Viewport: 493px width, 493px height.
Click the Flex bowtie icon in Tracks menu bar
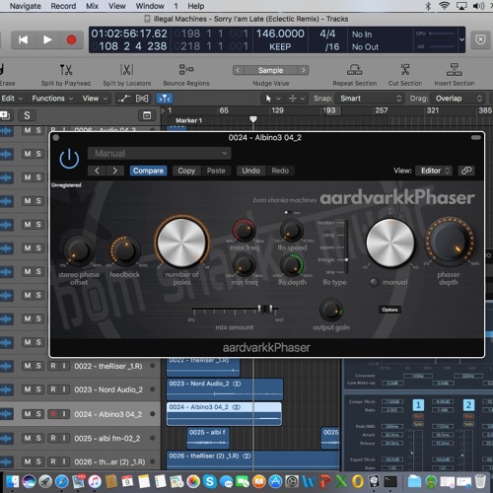tap(142, 99)
